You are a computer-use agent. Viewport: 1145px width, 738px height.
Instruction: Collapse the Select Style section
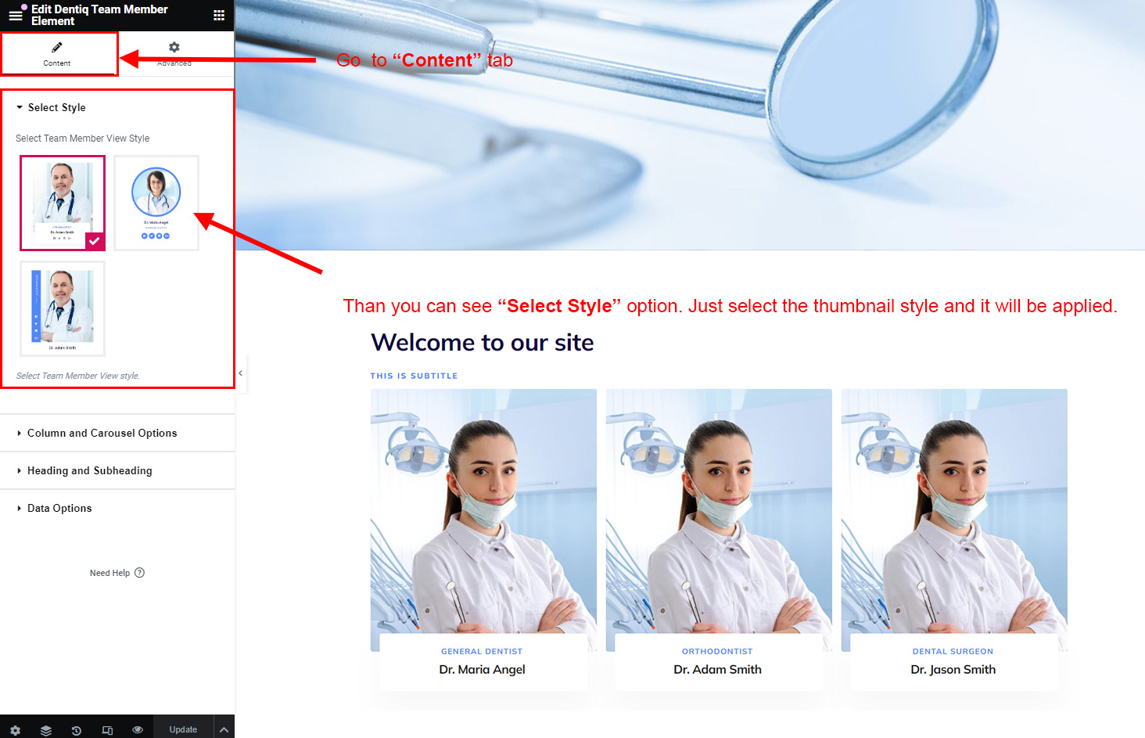click(x=56, y=107)
